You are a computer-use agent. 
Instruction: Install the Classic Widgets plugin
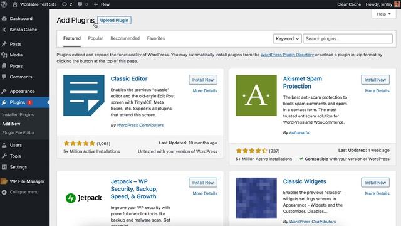point(375,183)
